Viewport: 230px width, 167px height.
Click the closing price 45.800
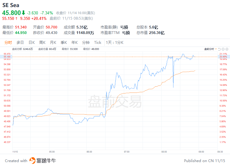pyautogui.click(x=11, y=13)
